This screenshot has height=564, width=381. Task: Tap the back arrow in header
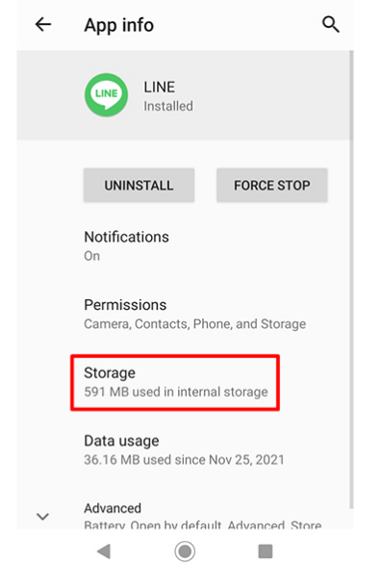pos(43,24)
